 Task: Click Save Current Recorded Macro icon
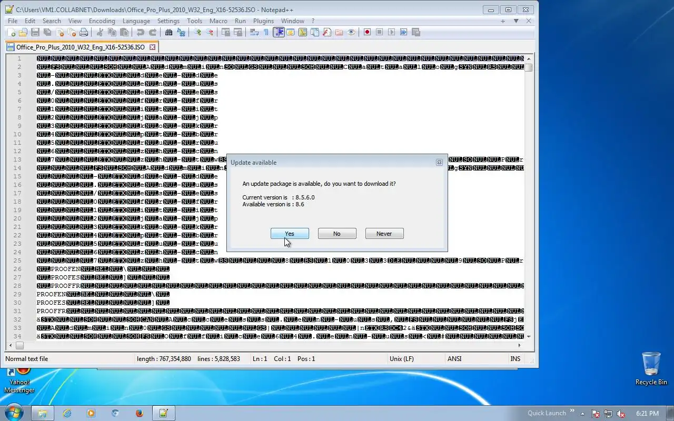pyautogui.click(x=415, y=32)
